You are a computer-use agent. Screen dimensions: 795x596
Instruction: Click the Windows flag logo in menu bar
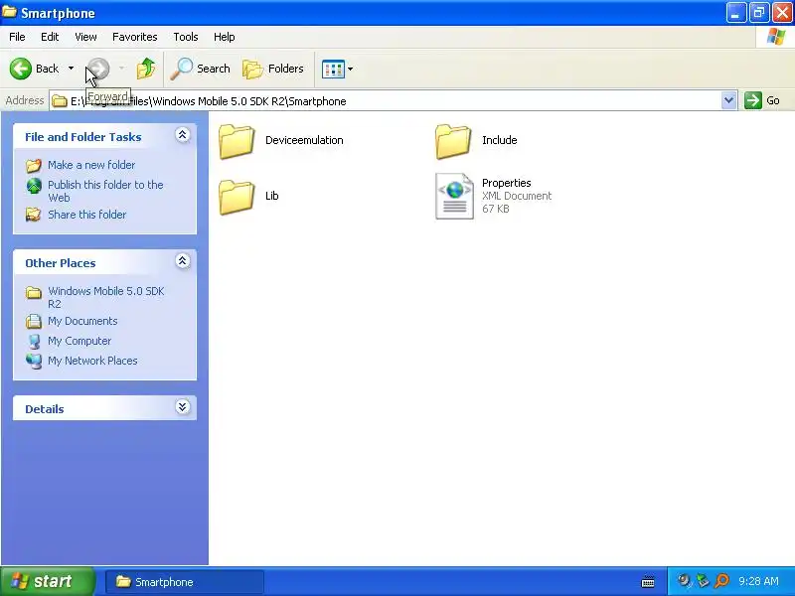click(x=776, y=37)
